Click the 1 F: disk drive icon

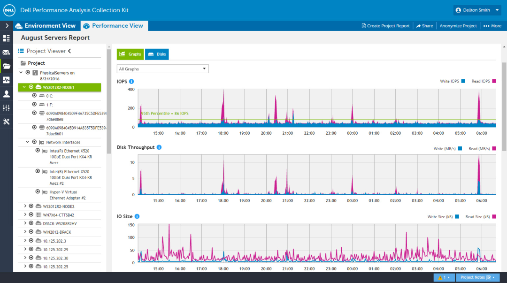[x=42, y=105]
